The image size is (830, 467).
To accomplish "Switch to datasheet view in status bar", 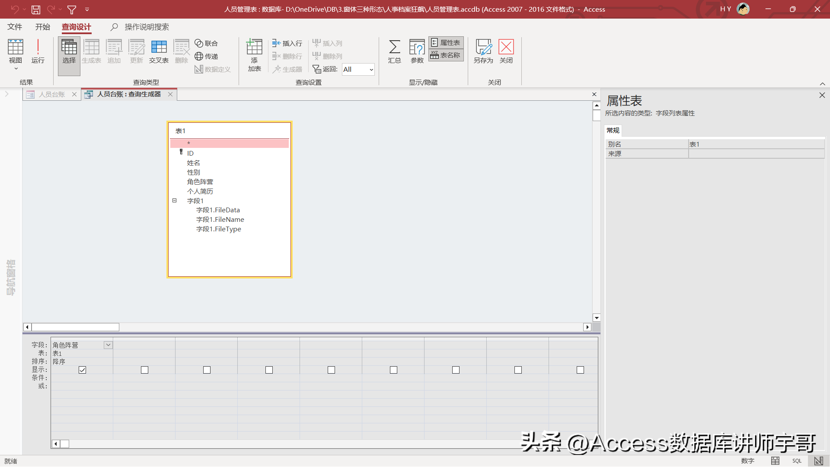I will (x=775, y=461).
